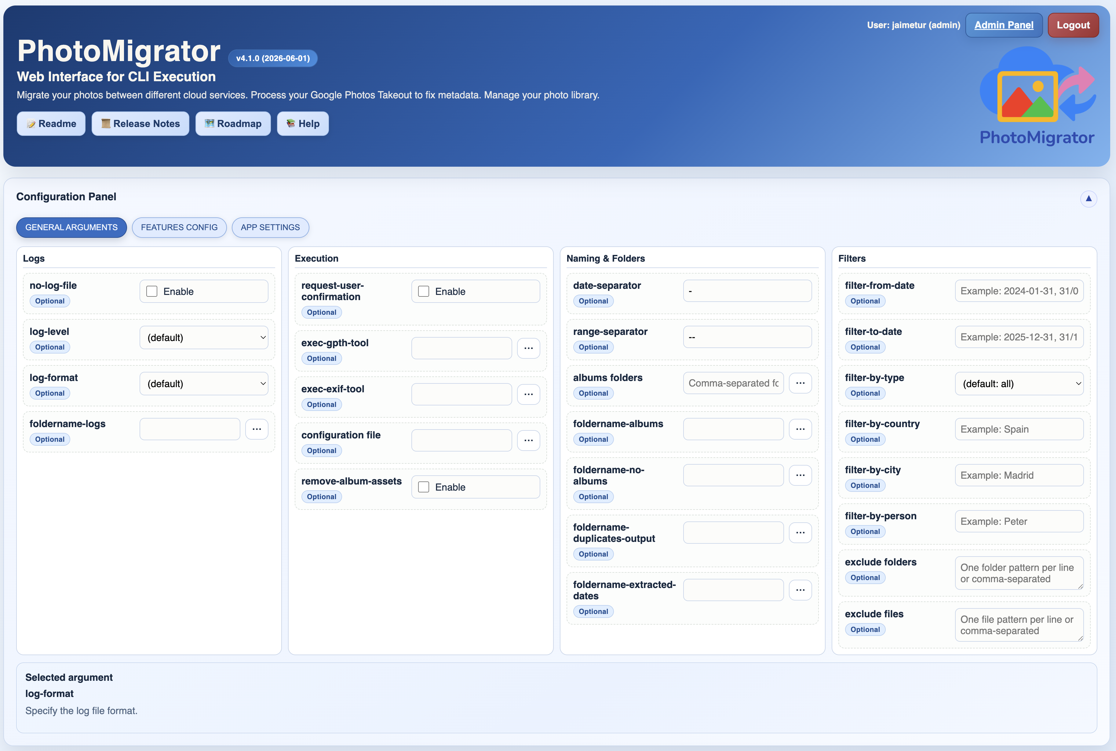Viewport: 1116px width, 751px height.
Task: Click the exclude folders text area
Action: coord(1019,573)
